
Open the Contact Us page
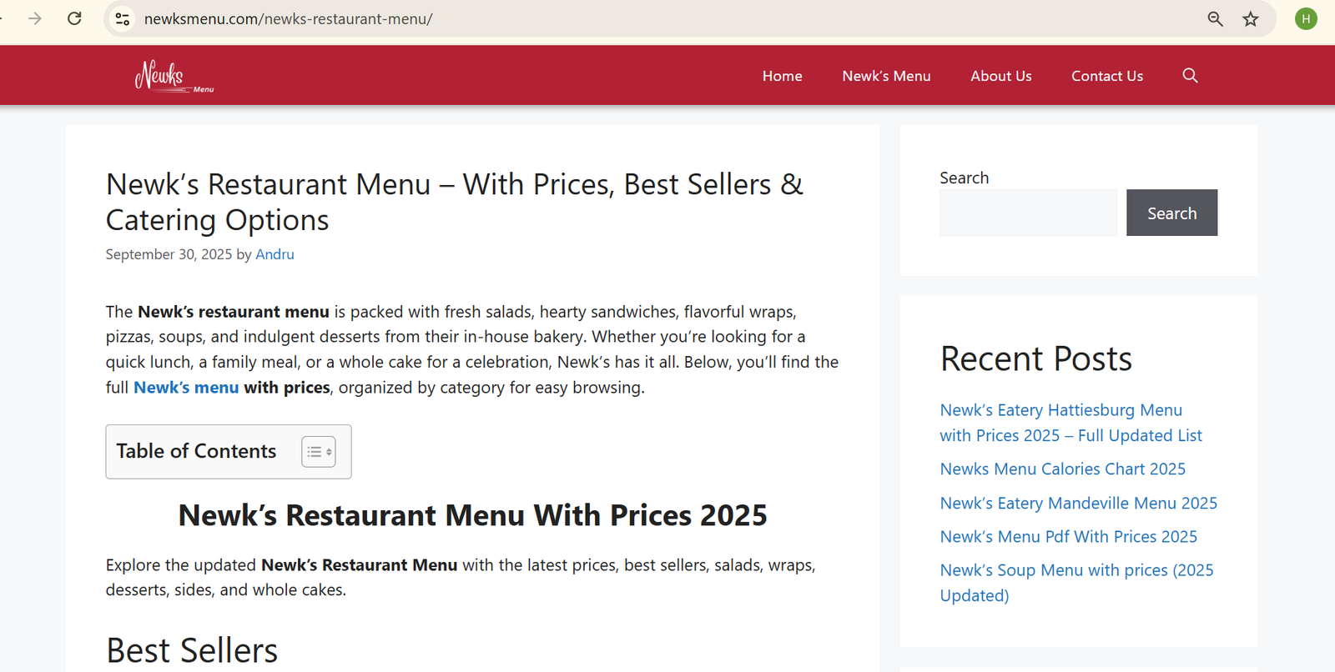[x=1106, y=76]
